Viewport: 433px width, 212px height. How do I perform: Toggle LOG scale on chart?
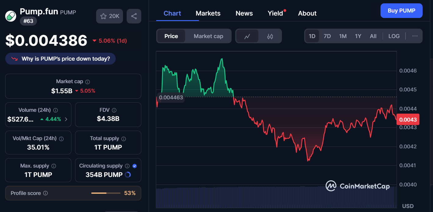pos(394,36)
